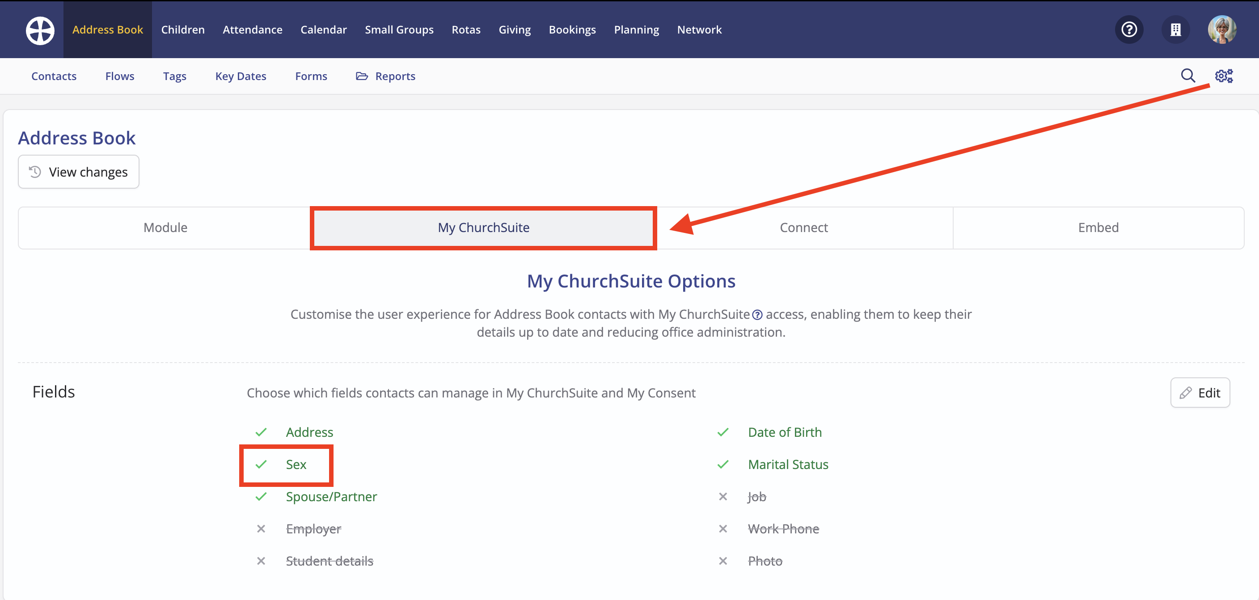1259x600 pixels.
Task: Open the Rotas module
Action: (466, 30)
